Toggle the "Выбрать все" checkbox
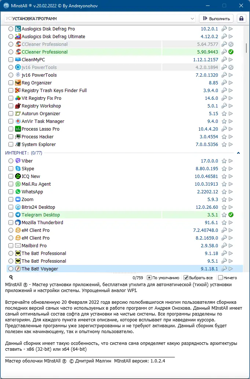This screenshot has width=250, height=379. (x=186, y=278)
